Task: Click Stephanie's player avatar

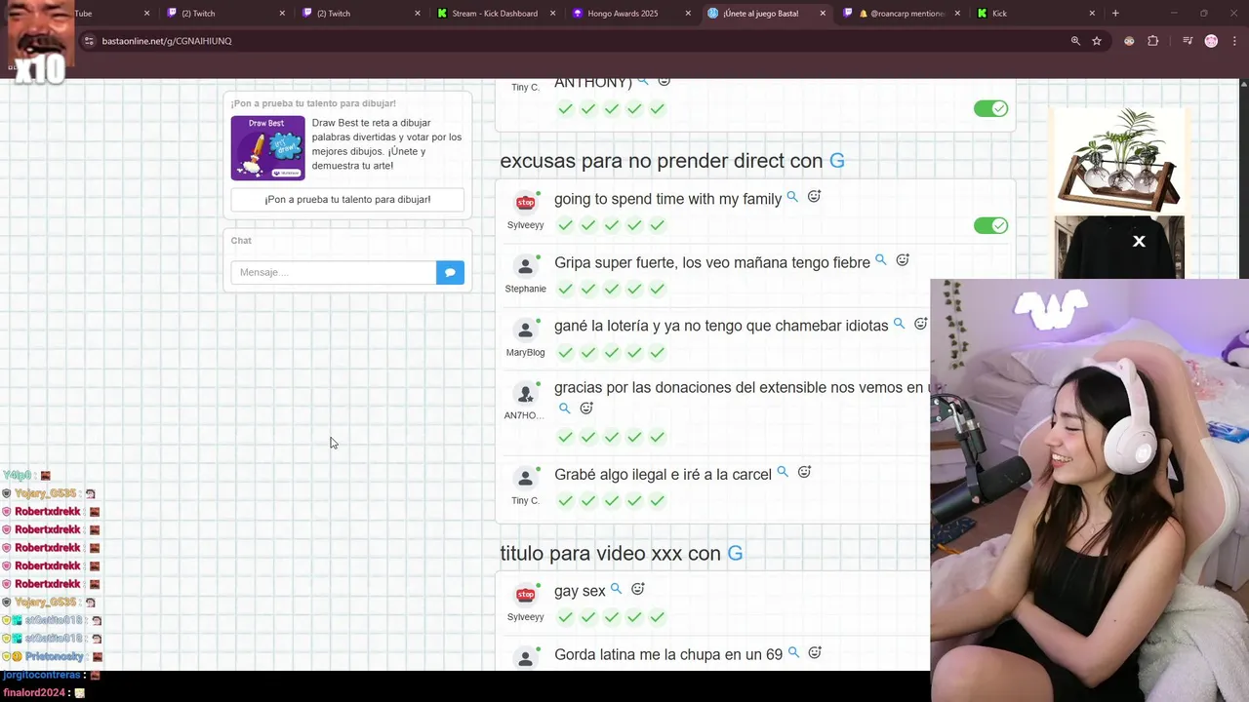Action: [526, 266]
